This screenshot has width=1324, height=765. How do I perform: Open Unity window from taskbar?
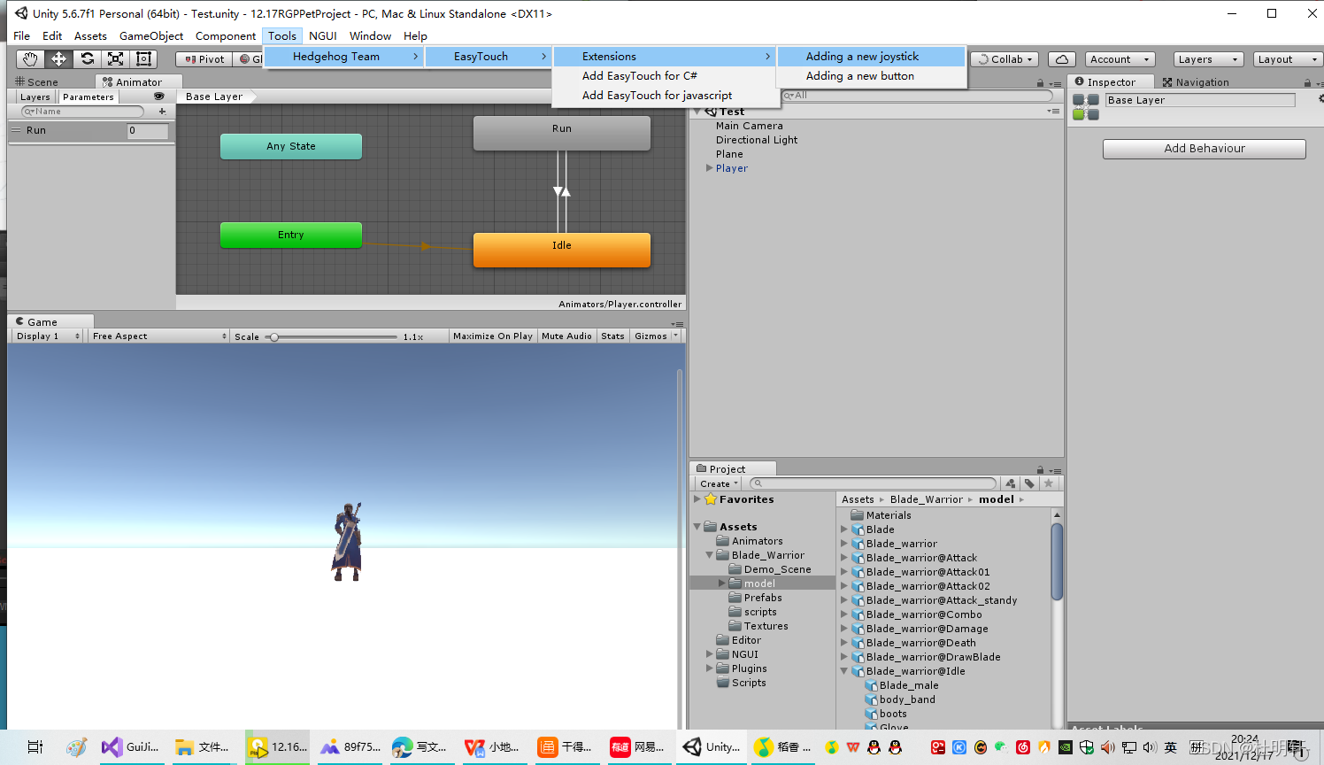712,747
